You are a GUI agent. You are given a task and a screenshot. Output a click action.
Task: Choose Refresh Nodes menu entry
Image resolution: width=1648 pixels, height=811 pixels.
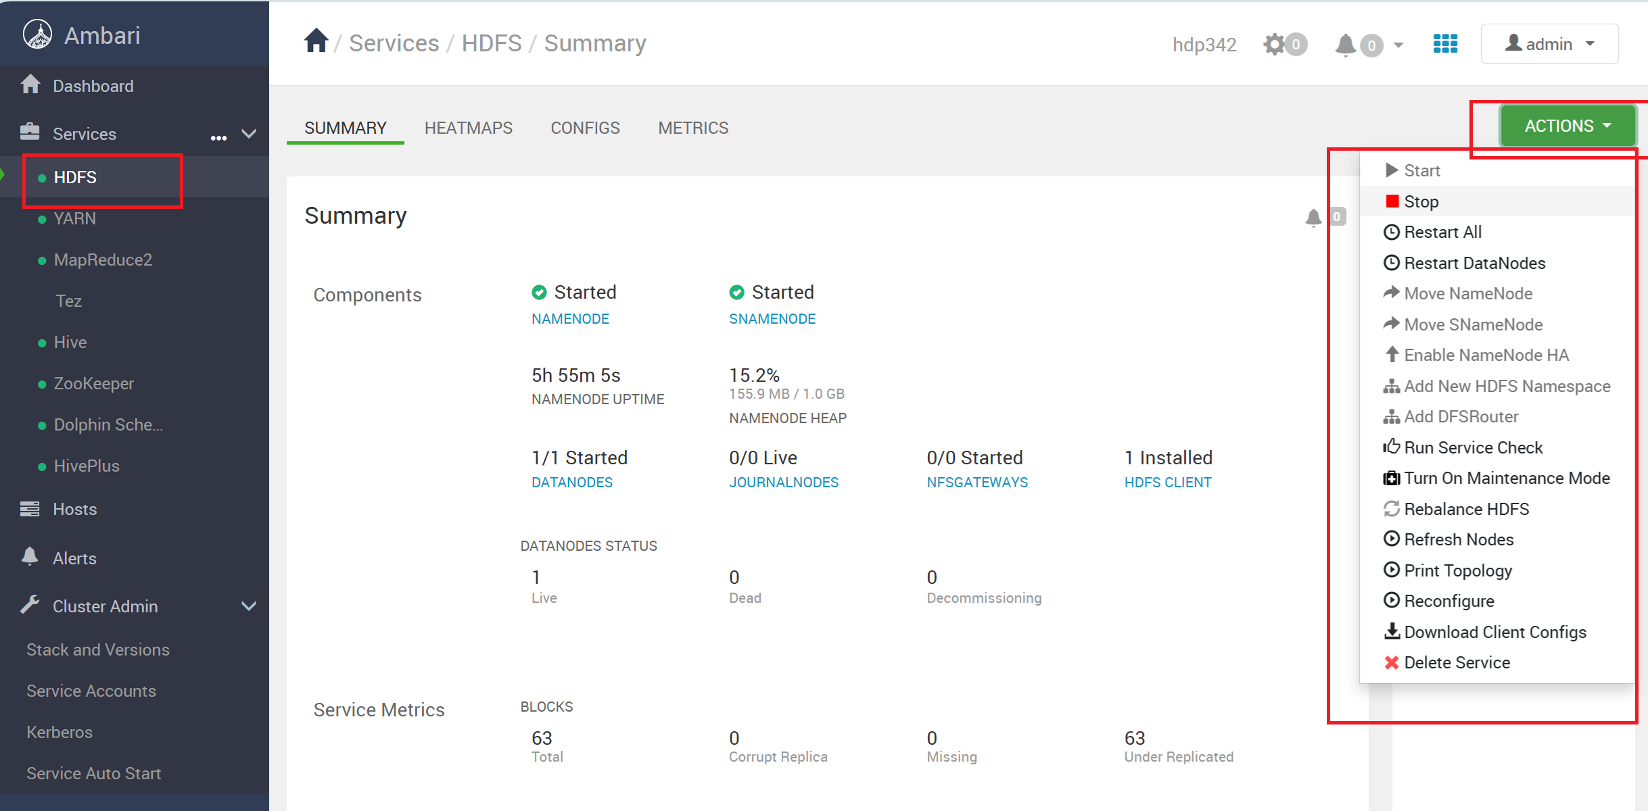pos(1497,539)
